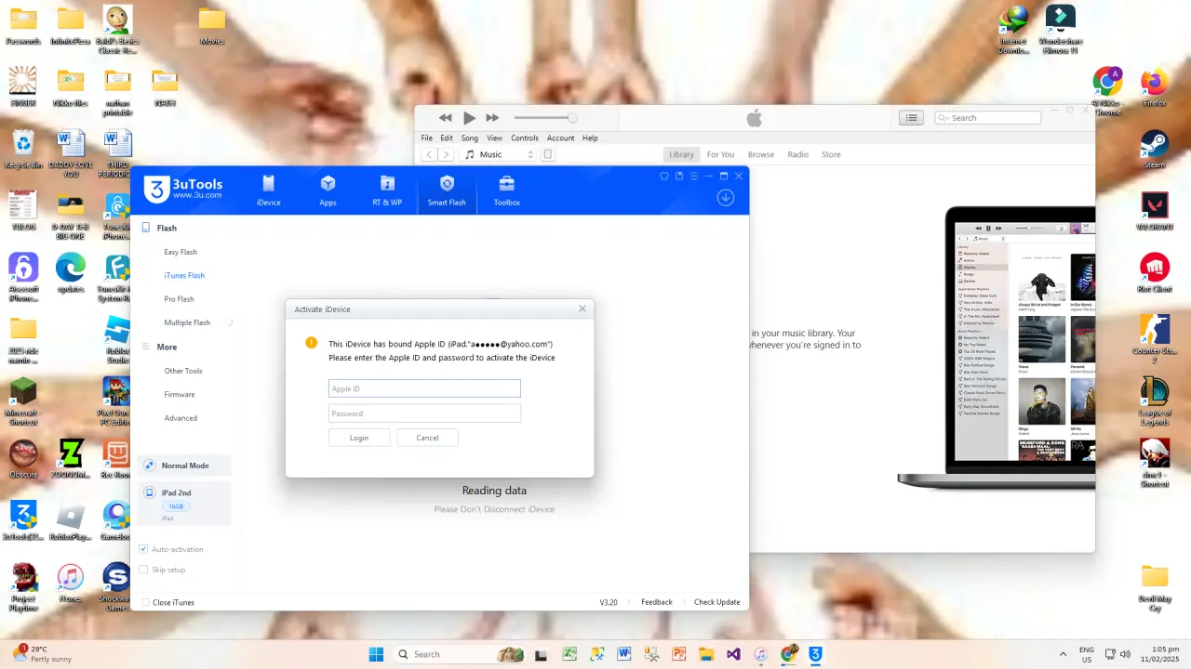Open the VALORANT desktop icon

coord(1154,212)
